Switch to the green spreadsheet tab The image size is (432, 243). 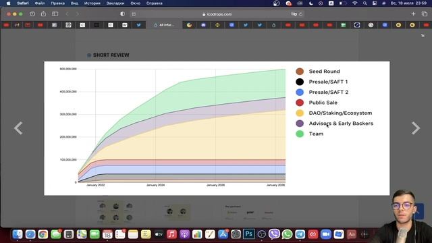click(343, 25)
